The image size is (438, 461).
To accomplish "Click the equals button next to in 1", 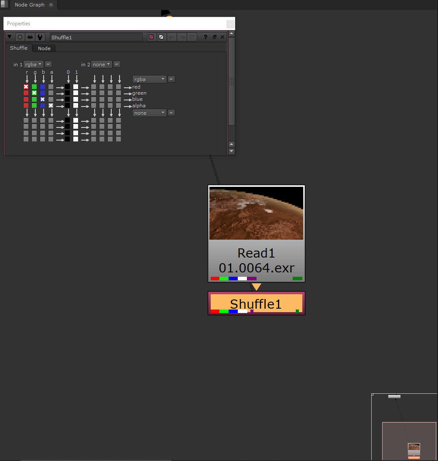I will 48,64.
